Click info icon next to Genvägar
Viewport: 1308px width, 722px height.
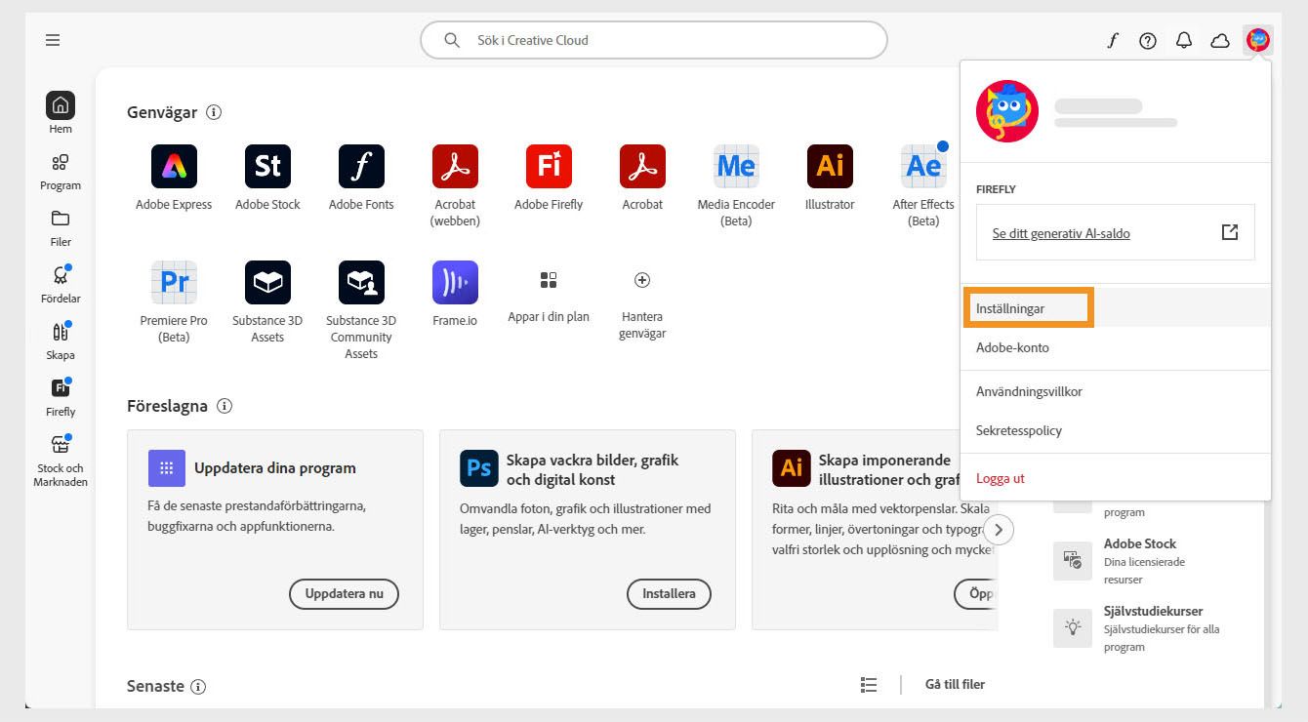point(214,112)
